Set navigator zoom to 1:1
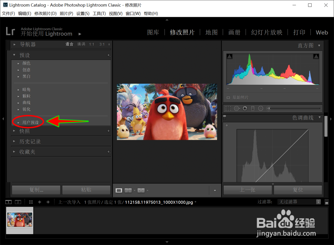This screenshot has width=334, height=245. (92, 44)
